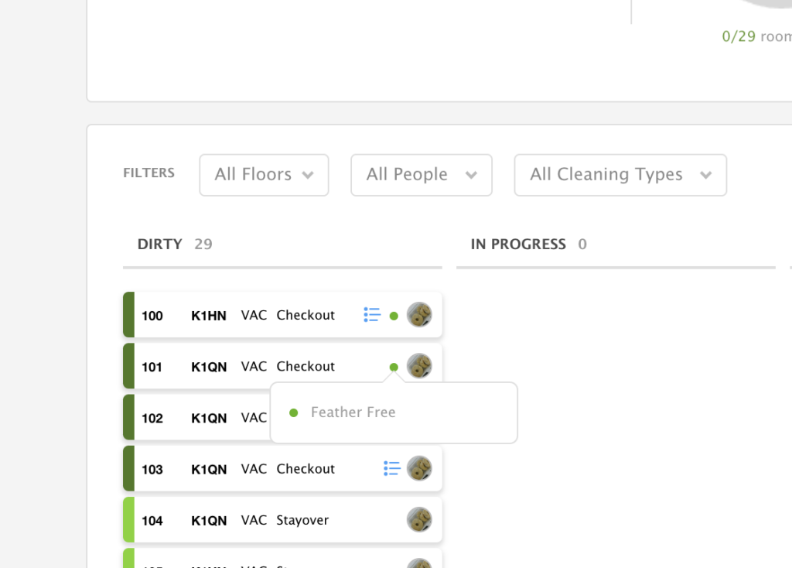Click the green status dot on room 101

click(394, 367)
